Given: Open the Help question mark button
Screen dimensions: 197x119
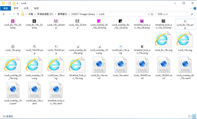Looking at the screenshot, I should tap(195, 8).
